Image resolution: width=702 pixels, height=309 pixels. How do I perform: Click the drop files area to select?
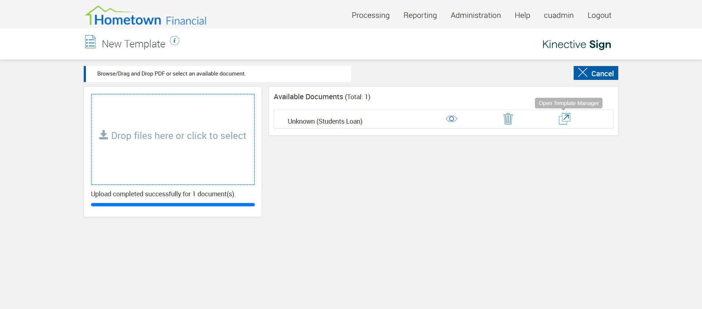[x=173, y=157]
